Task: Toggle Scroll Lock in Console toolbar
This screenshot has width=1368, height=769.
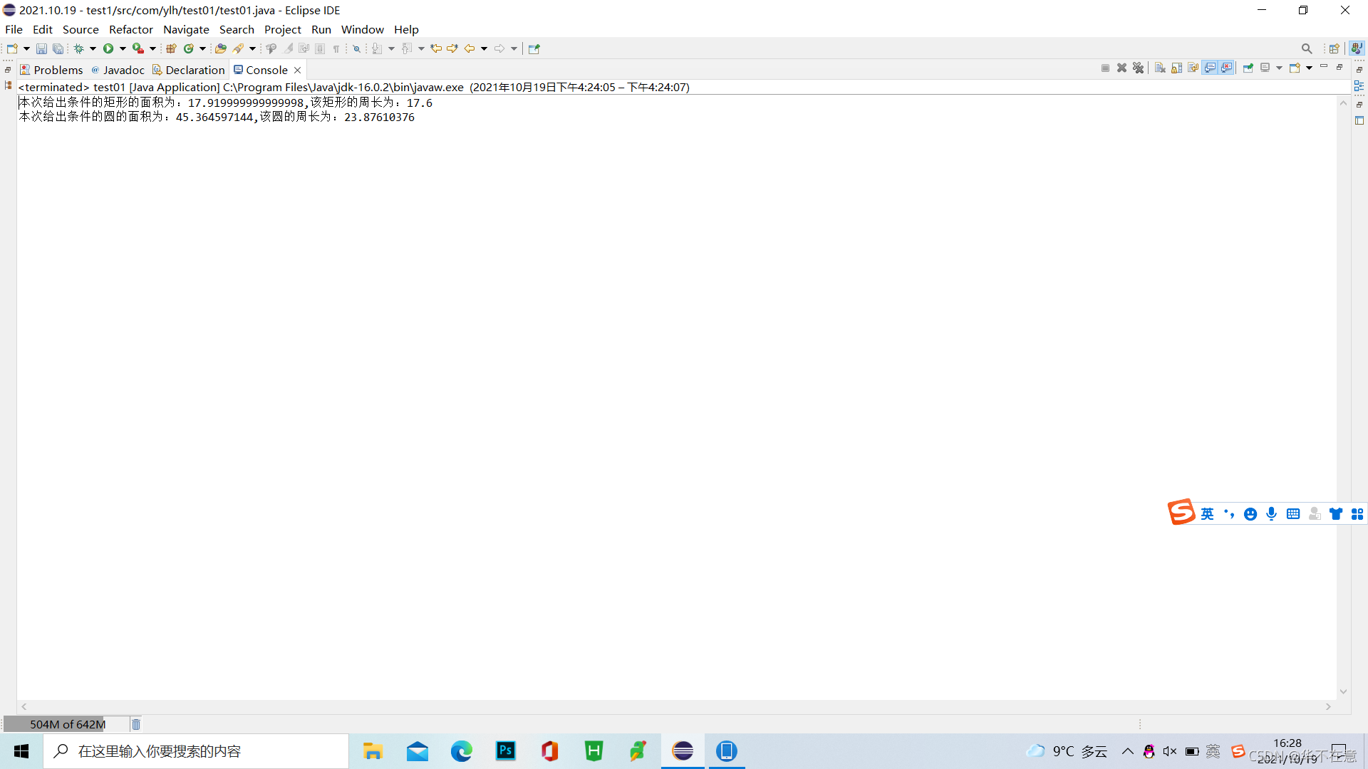Action: 1176,68
